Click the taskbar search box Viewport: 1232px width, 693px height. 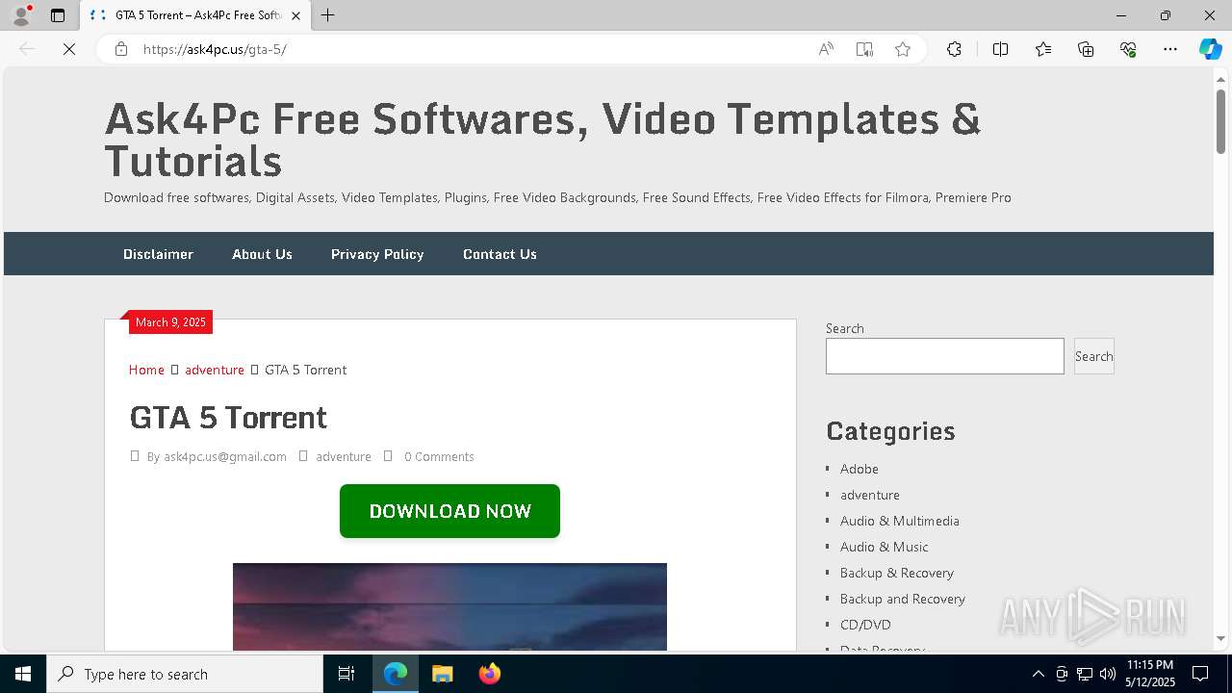[x=185, y=674]
